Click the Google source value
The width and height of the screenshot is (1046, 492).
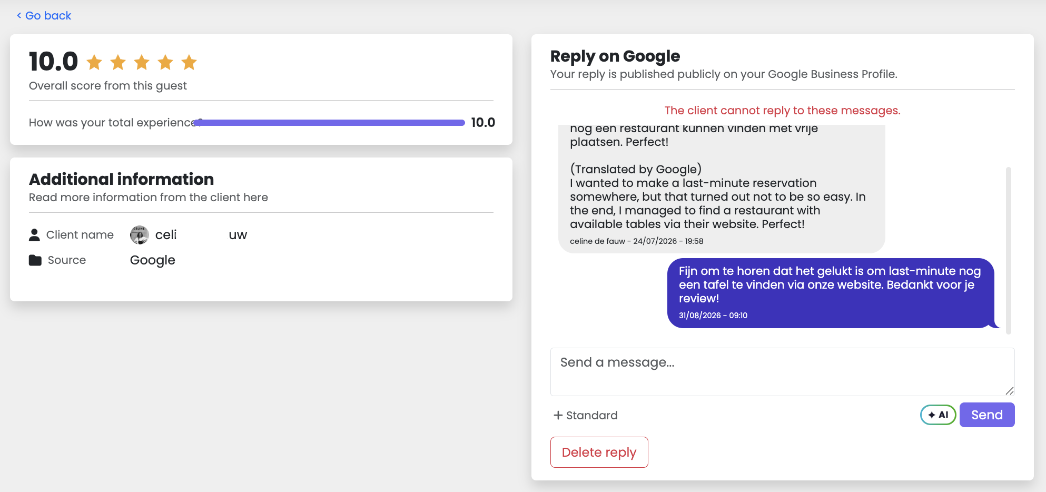(x=153, y=260)
